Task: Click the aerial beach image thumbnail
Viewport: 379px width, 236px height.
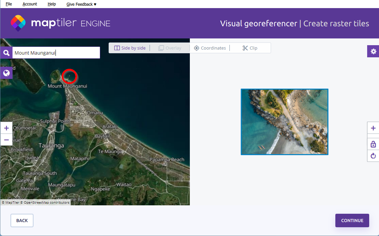Action: click(284, 122)
